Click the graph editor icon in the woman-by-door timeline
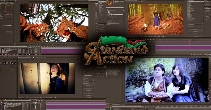Screen dimensions: 211x110 point(44,101)
